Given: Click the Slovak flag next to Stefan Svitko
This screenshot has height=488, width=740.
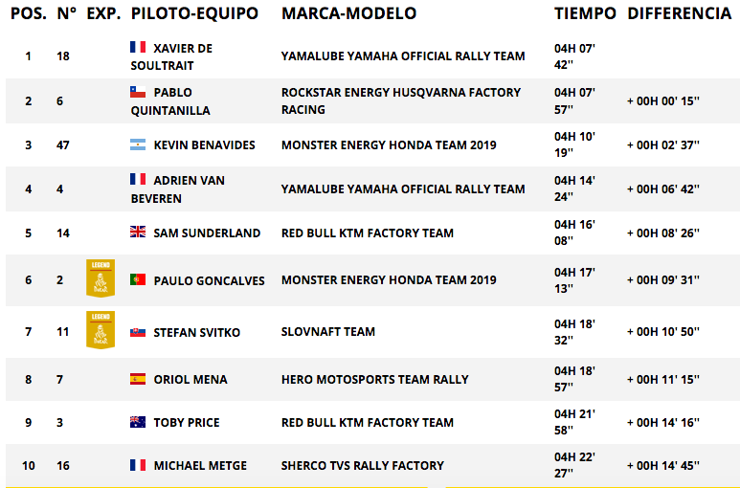Looking at the screenshot, I should point(138,332).
